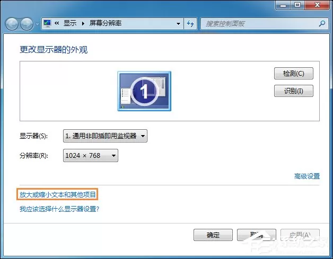Expand the arrow after 显示 breadcrumb
The width and height of the screenshot is (333, 259).
(x=83, y=23)
